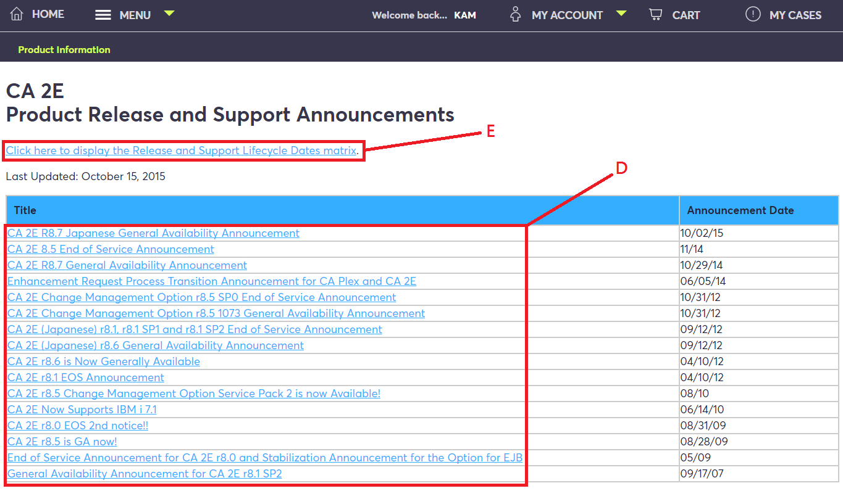Expand the My Account dropdown arrow
843x491 pixels.
tap(621, 13)
